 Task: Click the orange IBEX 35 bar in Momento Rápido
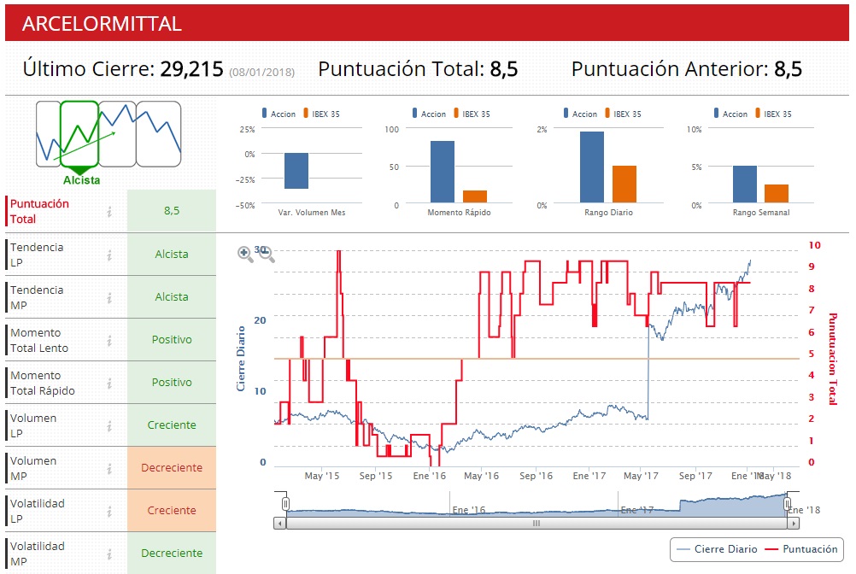[x=475, y=196]
